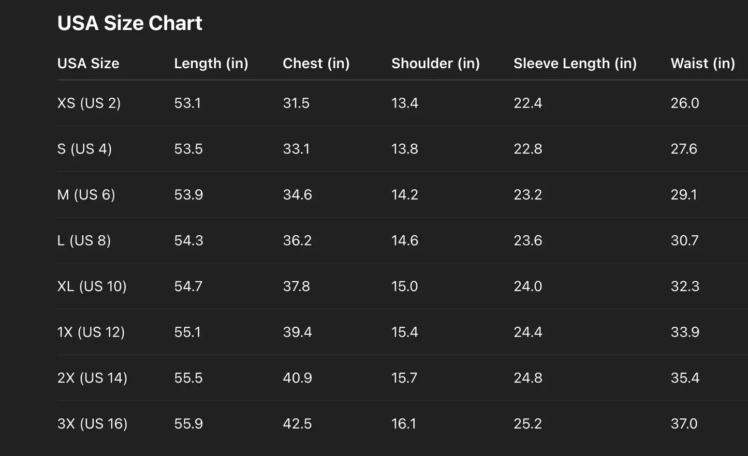748x456 pixels.
Task: Click the Waist (in) column header
Action: coord(702,64)
